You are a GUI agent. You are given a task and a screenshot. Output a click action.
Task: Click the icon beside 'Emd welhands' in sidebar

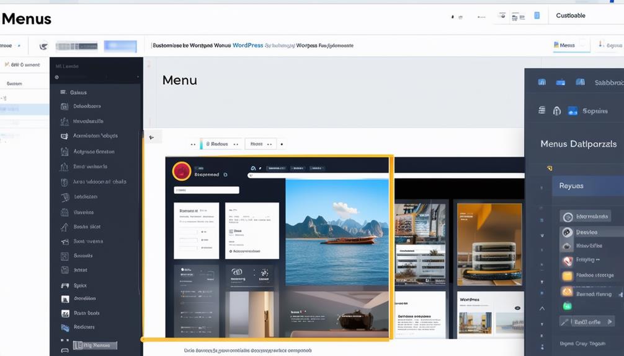(64, 167)
